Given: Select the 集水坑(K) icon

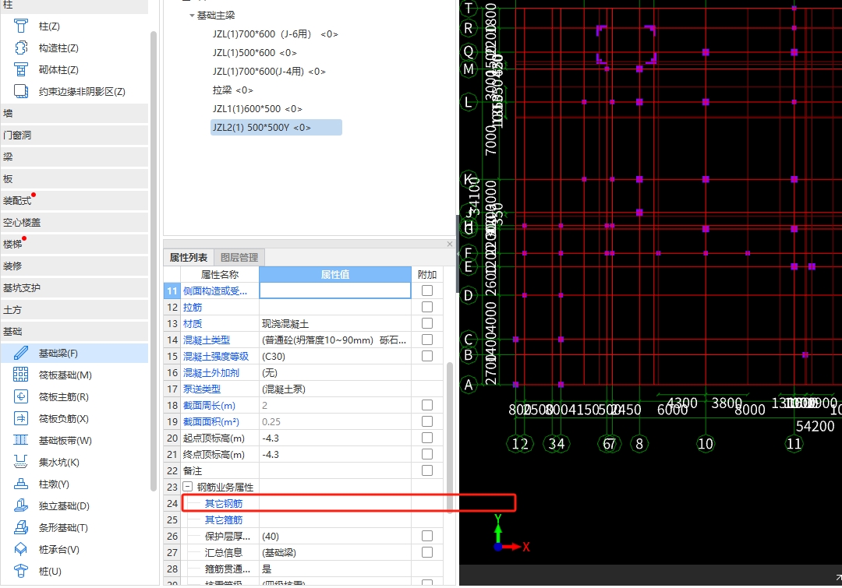Looking at the screenshot, I should click(20, 462).
